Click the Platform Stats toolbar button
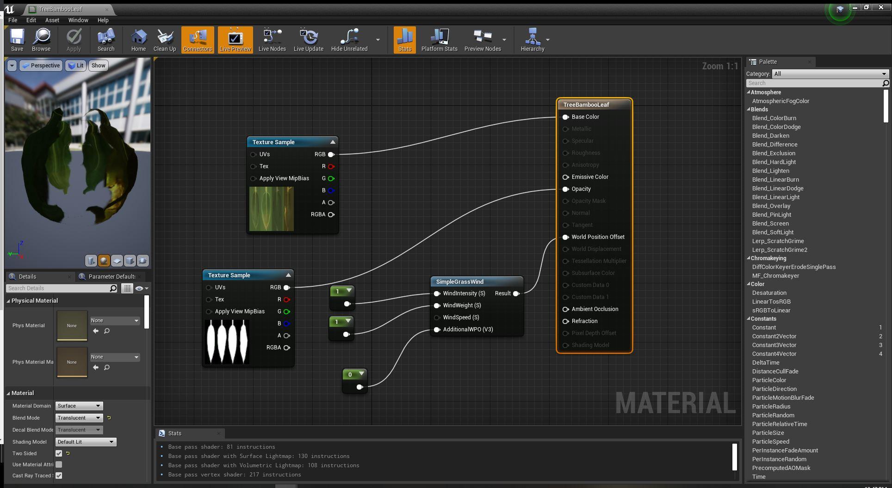The image size is (892, 488). 440,40
